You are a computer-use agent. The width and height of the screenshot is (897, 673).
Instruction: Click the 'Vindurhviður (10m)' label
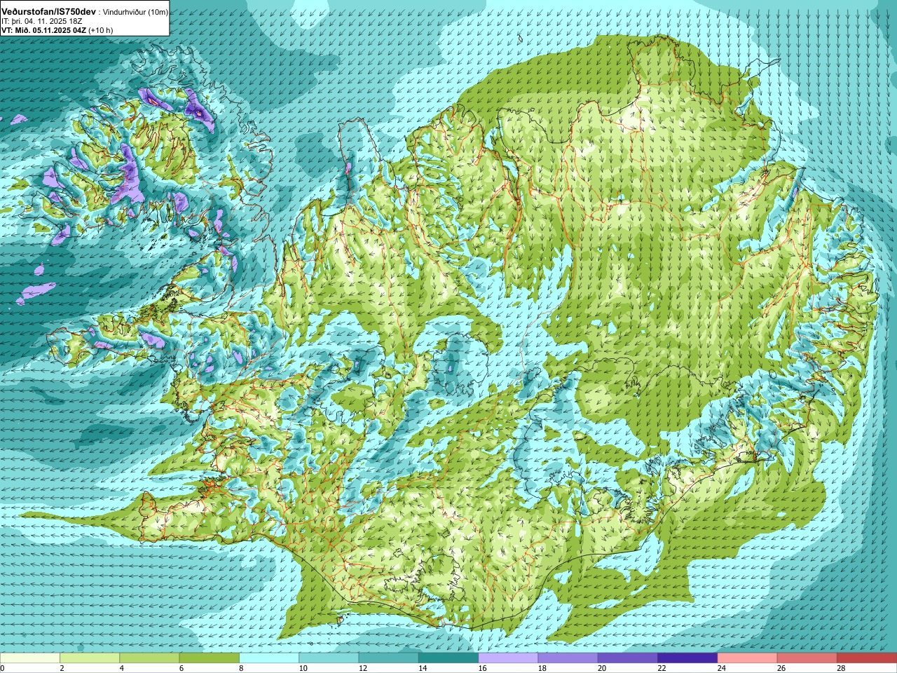135,12
